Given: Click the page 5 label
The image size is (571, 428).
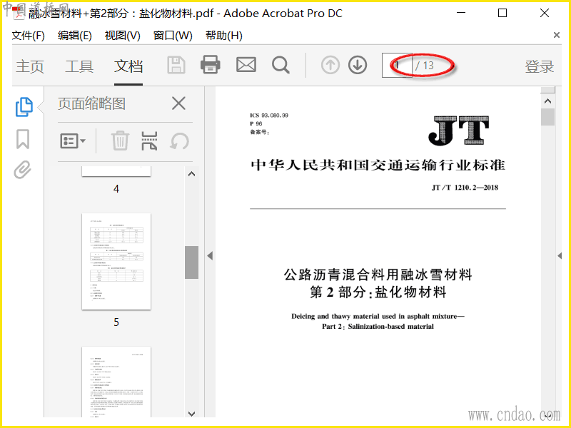Looking at the screenshot, I should tap(116, 322).
